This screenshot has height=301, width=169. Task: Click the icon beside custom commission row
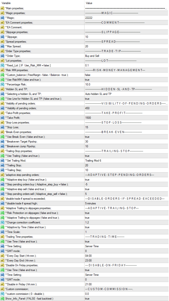pyautogui.click(x=2, y=294)
